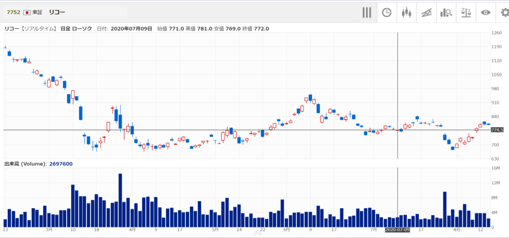The image size is (509, 238).
Task: Click the 8M volume axis label
Action: click(495, 198)
